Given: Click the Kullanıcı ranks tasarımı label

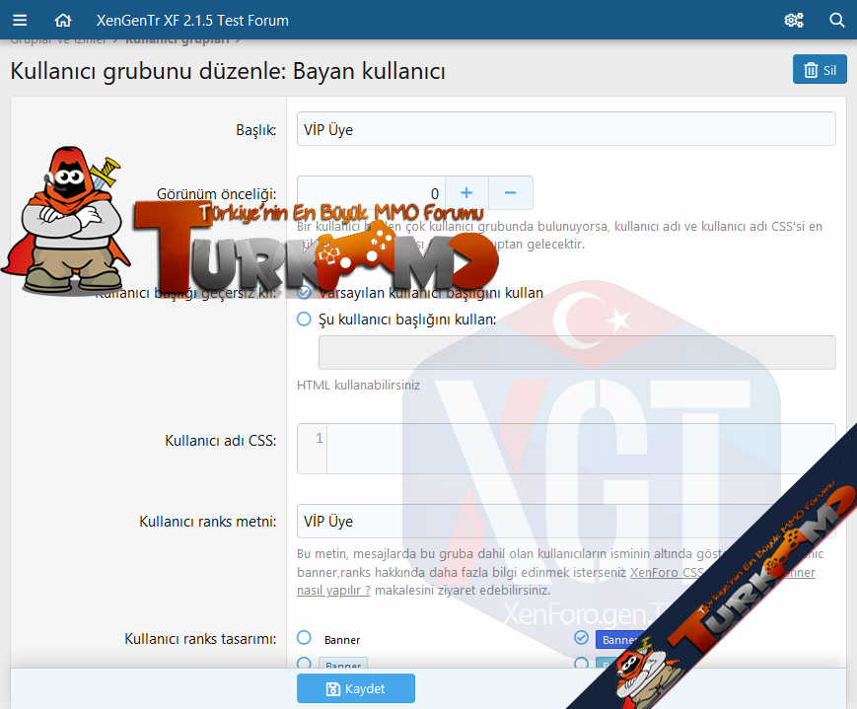Looking at the screenshot, I should pyautogui.click(x=200, y=638).
